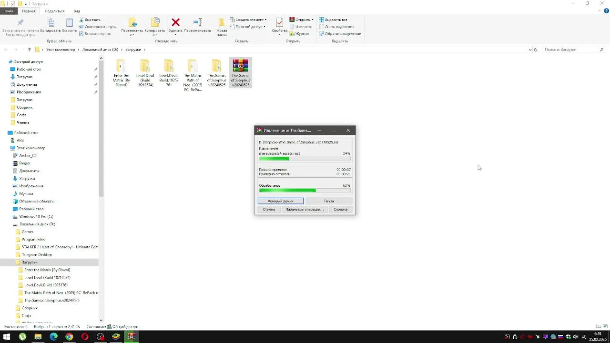Switch to the Вид ribbon tab

pos(77,11)
